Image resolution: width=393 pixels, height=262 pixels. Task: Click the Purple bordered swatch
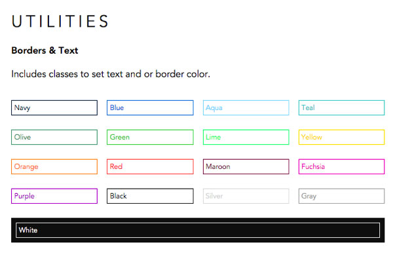(x=54, y=196)
